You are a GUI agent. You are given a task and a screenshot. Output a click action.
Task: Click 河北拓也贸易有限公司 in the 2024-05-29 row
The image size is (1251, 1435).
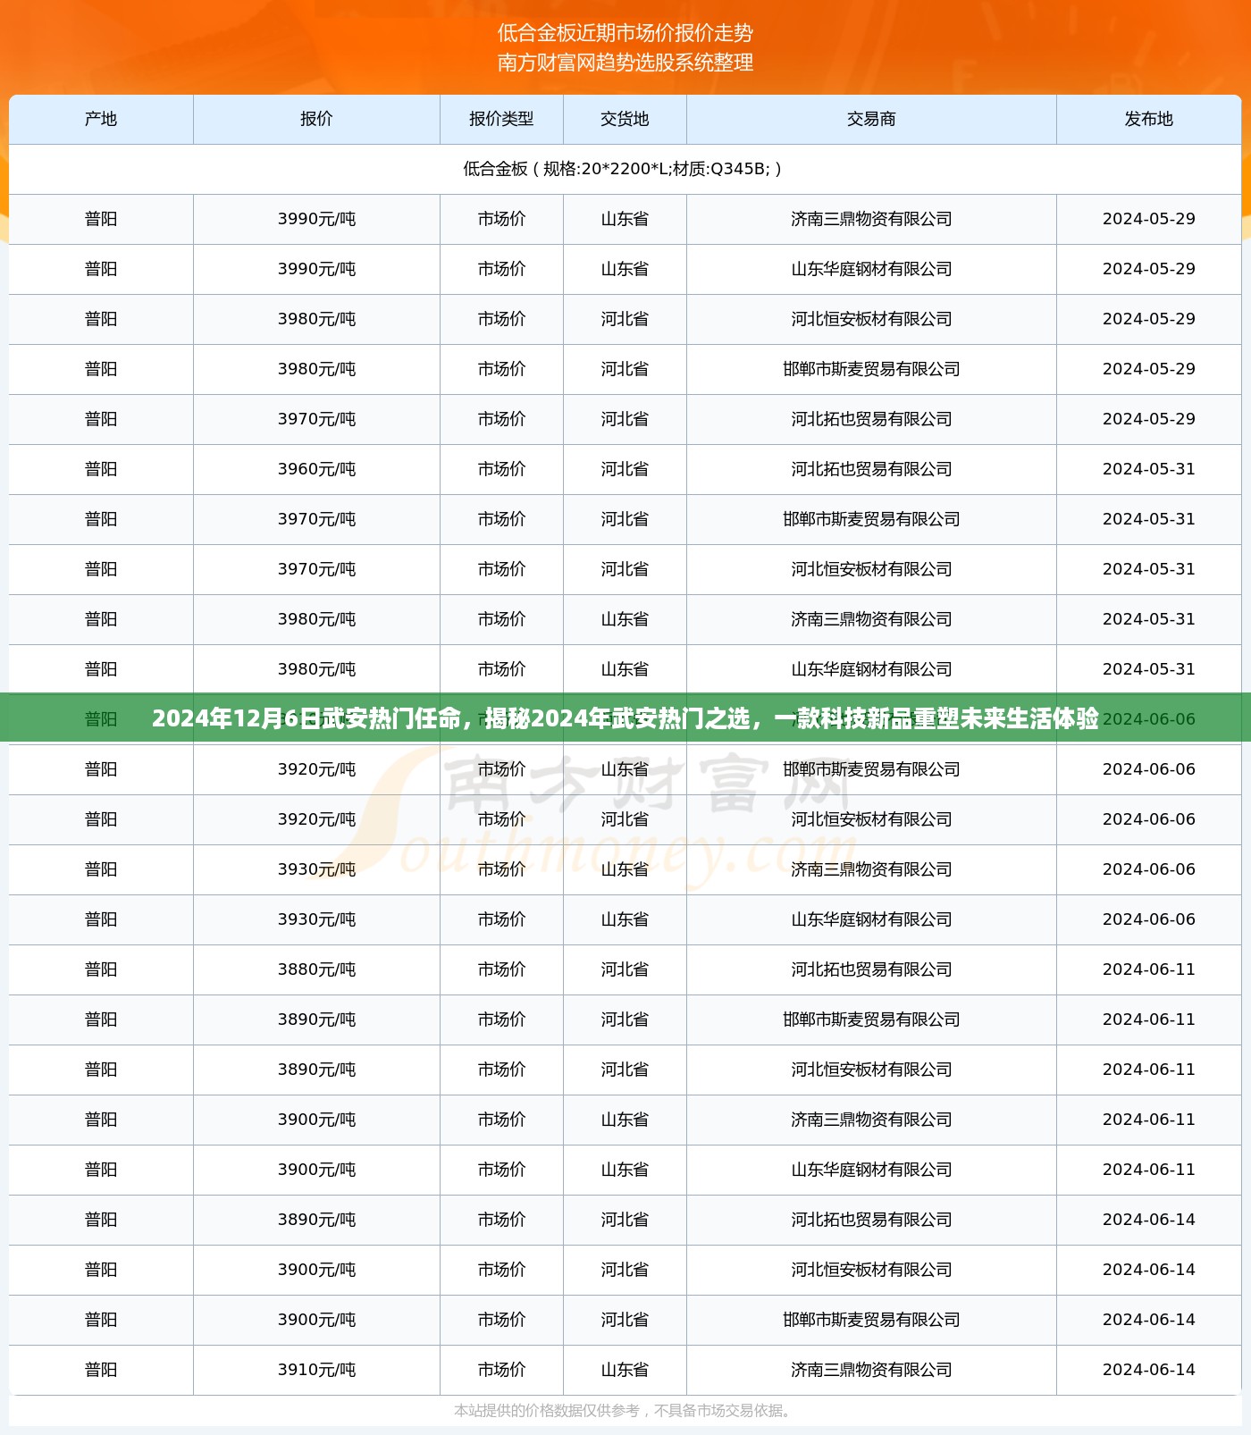point(871,419)
